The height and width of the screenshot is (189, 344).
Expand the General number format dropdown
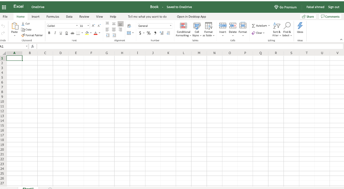pyautogui.click(x=170, y=26)
